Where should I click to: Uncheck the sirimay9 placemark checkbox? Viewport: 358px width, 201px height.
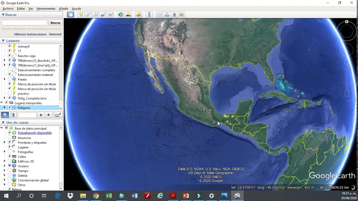tap(10, 46)
